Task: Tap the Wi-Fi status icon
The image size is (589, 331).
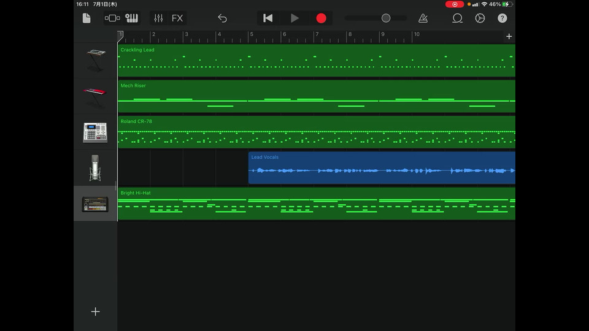Action: tap(484, 4)
